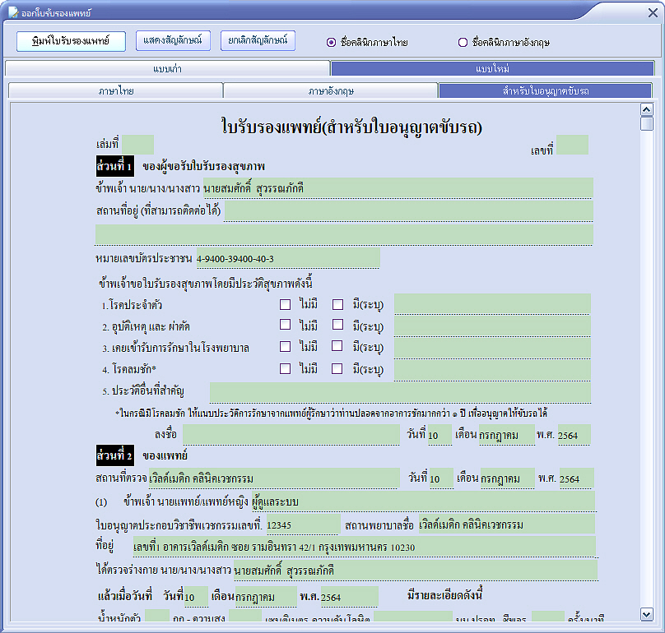Click the contact address first line field
This screenshot has width=665, height=633.
[408, 210]
